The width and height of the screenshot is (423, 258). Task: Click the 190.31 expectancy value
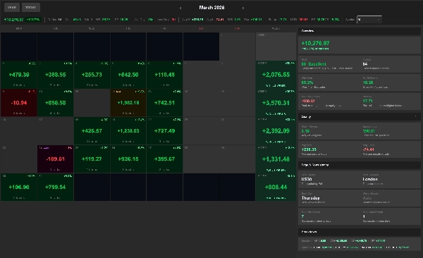(369, 131)
